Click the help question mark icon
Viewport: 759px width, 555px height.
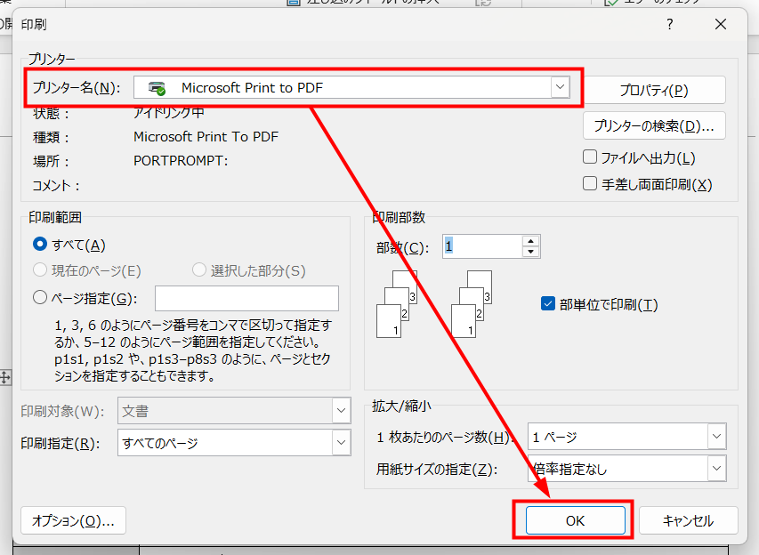(670, 24)
